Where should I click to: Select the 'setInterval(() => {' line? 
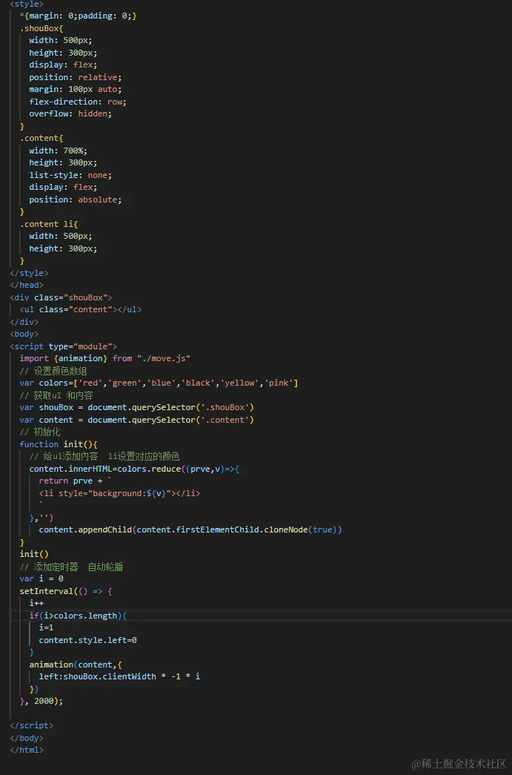click(x=66, y=591)
